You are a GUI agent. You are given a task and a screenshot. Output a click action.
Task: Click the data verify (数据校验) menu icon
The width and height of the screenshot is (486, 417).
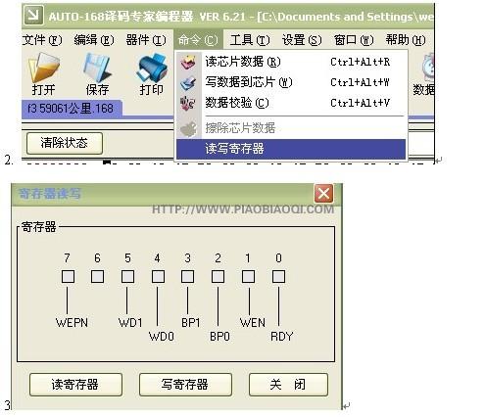coord(188,104)
